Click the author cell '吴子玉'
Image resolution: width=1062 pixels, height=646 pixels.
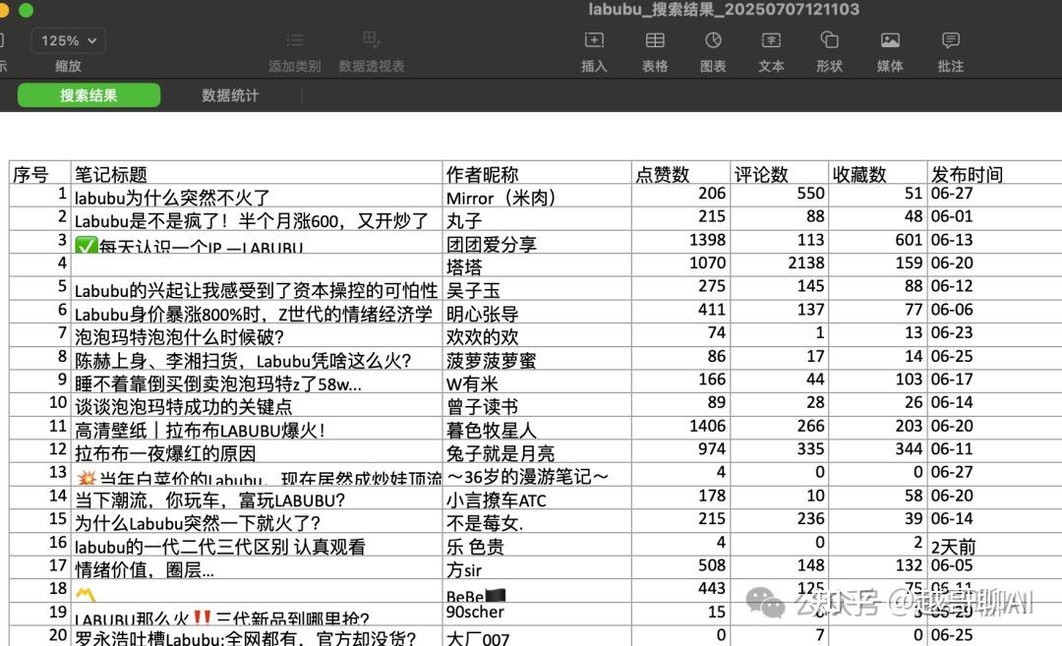537,289
